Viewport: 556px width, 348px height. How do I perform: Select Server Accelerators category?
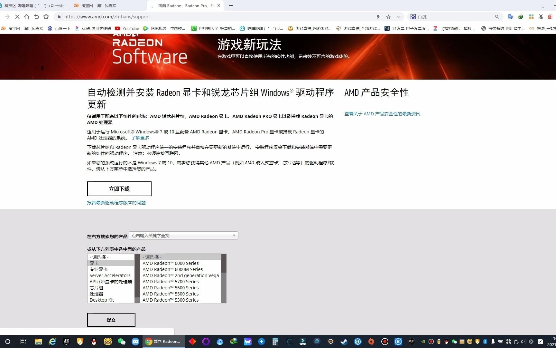[x=111, y=275]
